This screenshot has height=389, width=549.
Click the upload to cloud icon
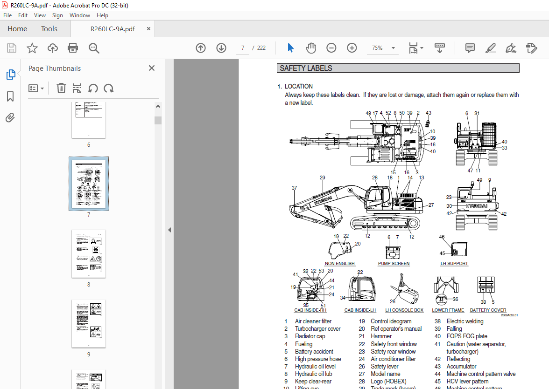point(52,48)
